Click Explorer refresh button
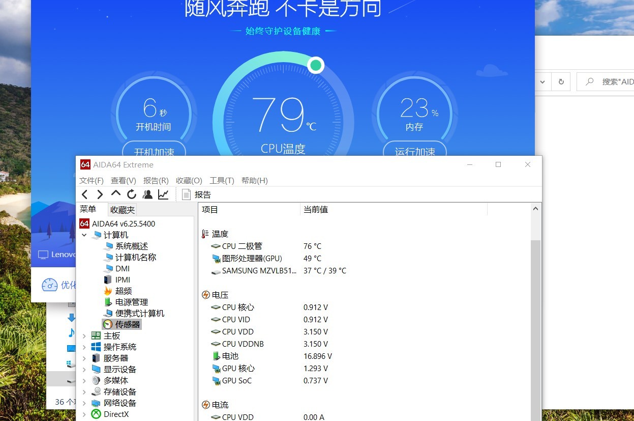 [561, 81]
